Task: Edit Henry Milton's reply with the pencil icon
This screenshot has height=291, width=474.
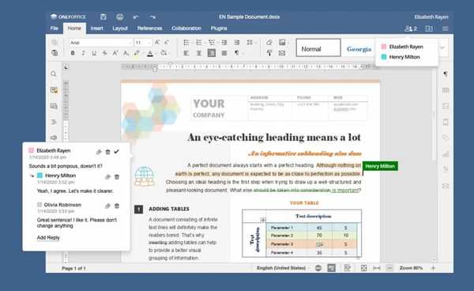Action: click(x=107, y=176)
